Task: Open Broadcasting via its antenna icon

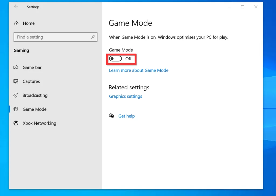Action: pyautogui.click(x=16, y=95)
